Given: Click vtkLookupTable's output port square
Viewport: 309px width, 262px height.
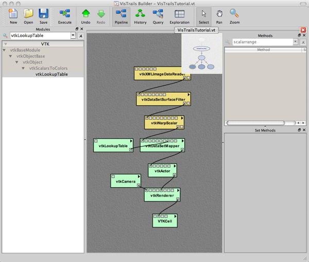Looking at the screenshot, I should 131,150.
